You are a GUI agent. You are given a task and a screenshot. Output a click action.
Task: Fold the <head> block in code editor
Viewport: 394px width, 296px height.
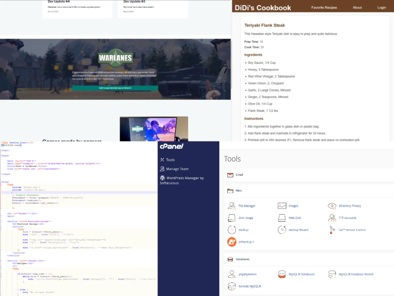(x=1, y=156)
